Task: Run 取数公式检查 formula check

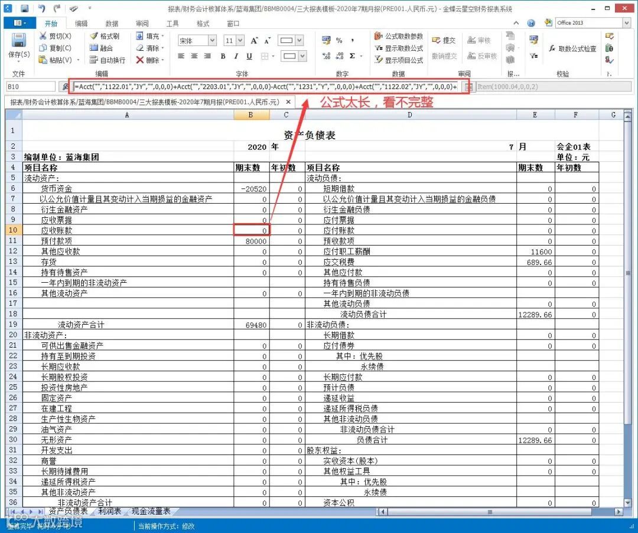Action: tap(572, 49)
